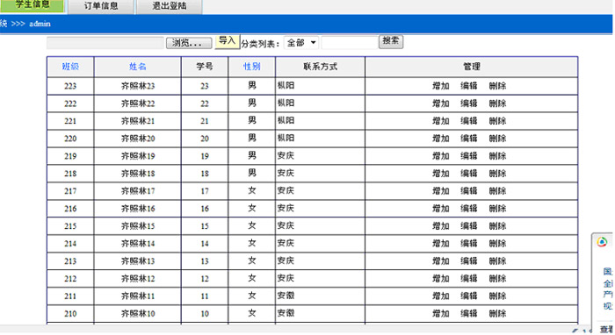The width and height of the screenshot is (615, 335).
Task: Click the 学号 column header
Action: (205, 67)
